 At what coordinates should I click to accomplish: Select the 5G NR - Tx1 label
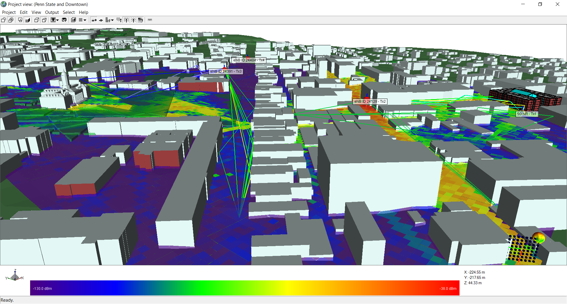point(527,114)
